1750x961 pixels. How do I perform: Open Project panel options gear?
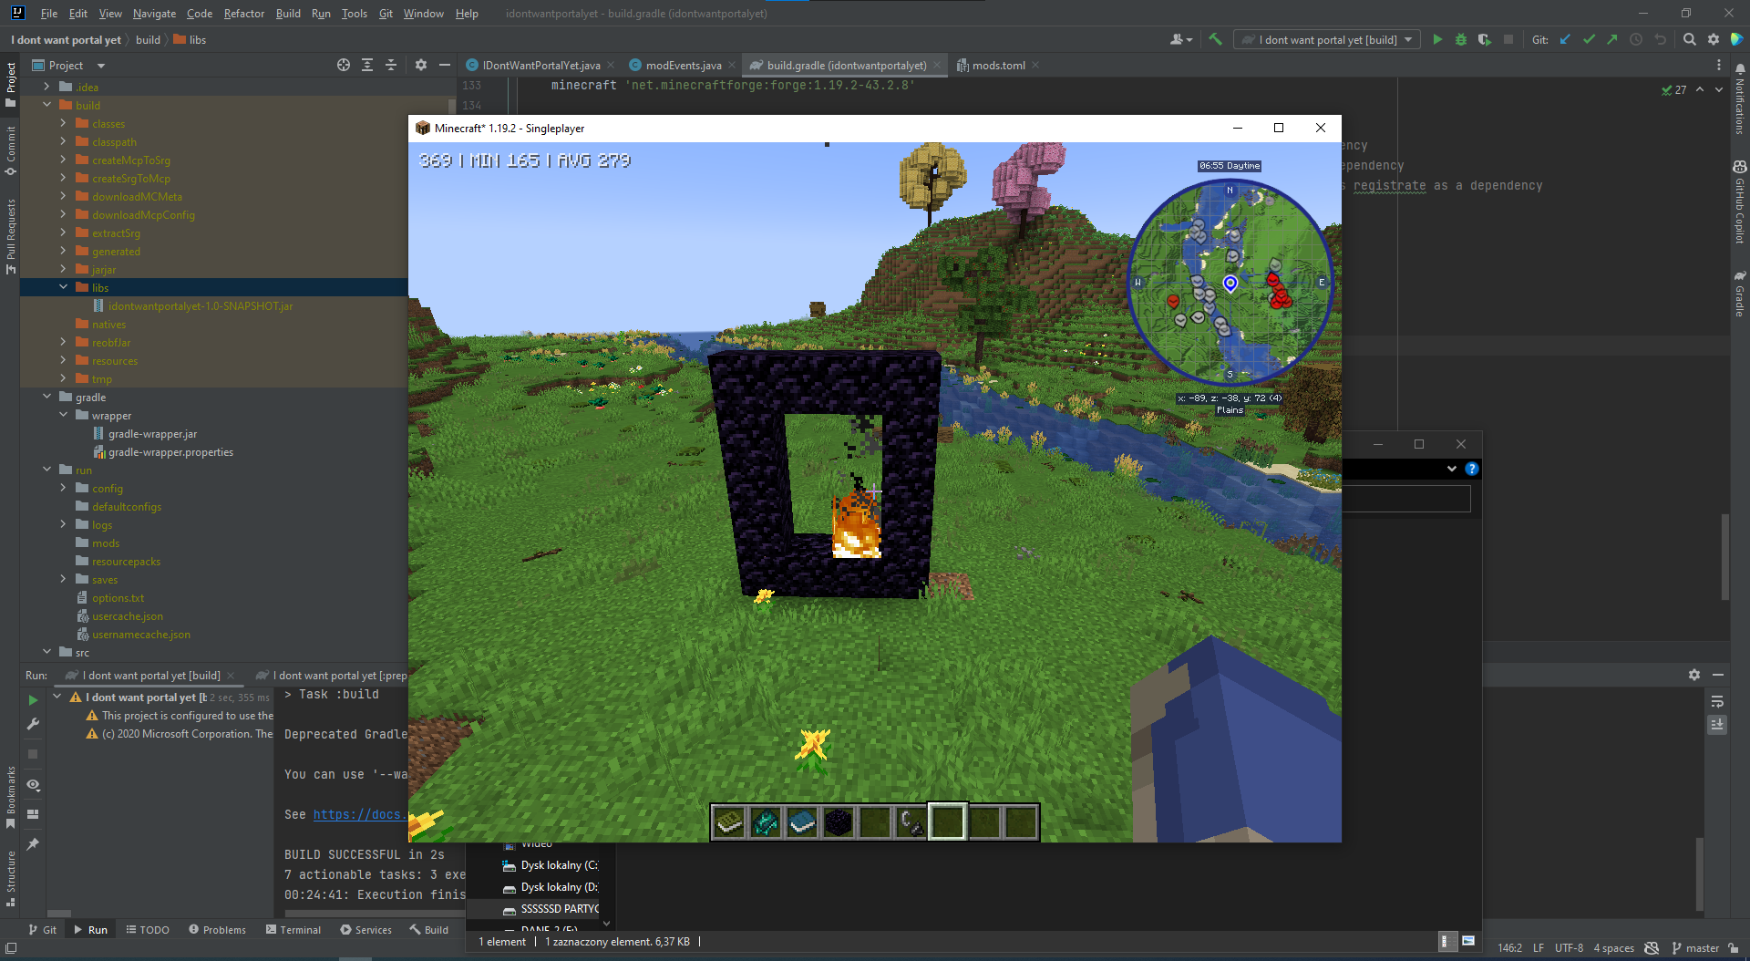[421, 65]
